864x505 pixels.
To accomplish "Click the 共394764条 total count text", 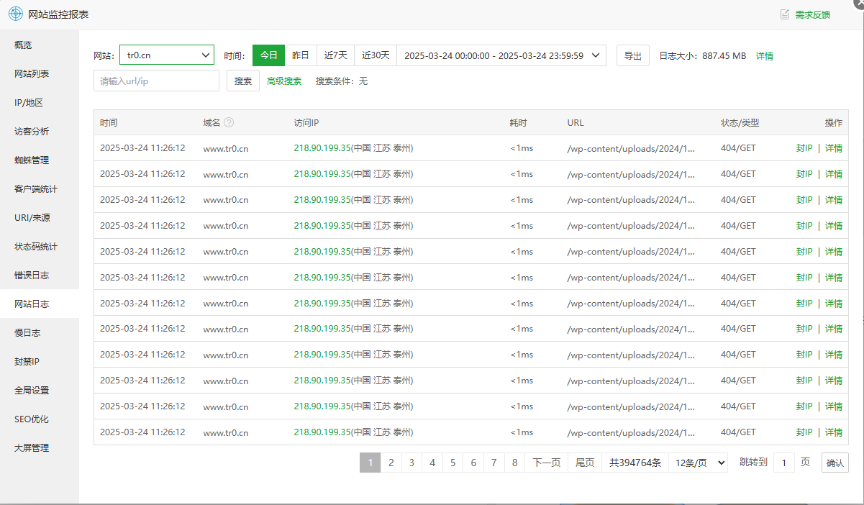I will click(x=635, y=463).
